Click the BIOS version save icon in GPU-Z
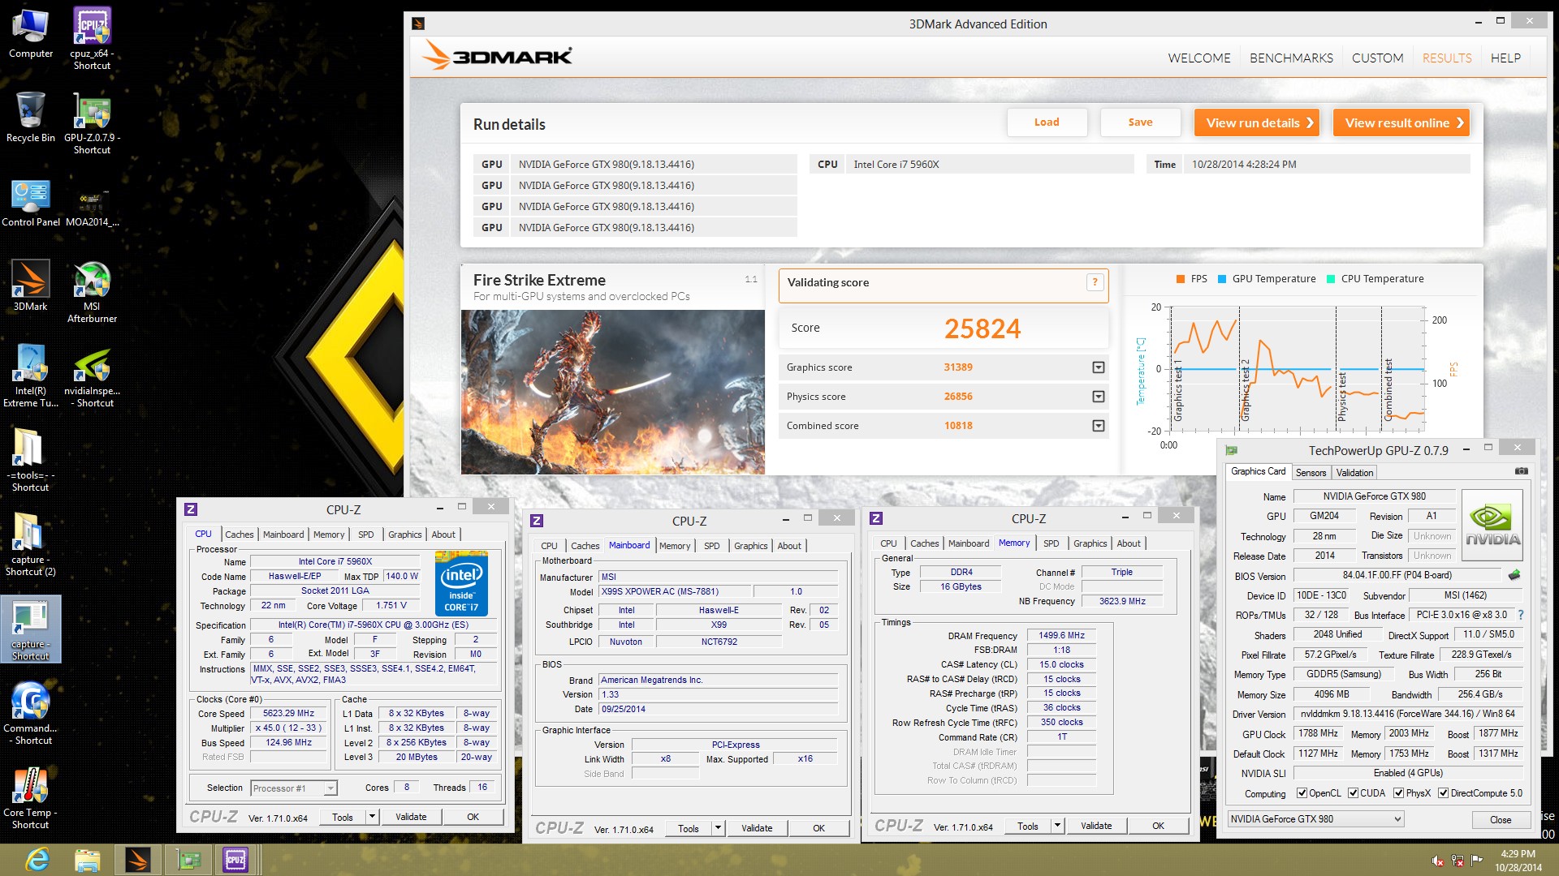1559x876 pixels. point(1514,575)
